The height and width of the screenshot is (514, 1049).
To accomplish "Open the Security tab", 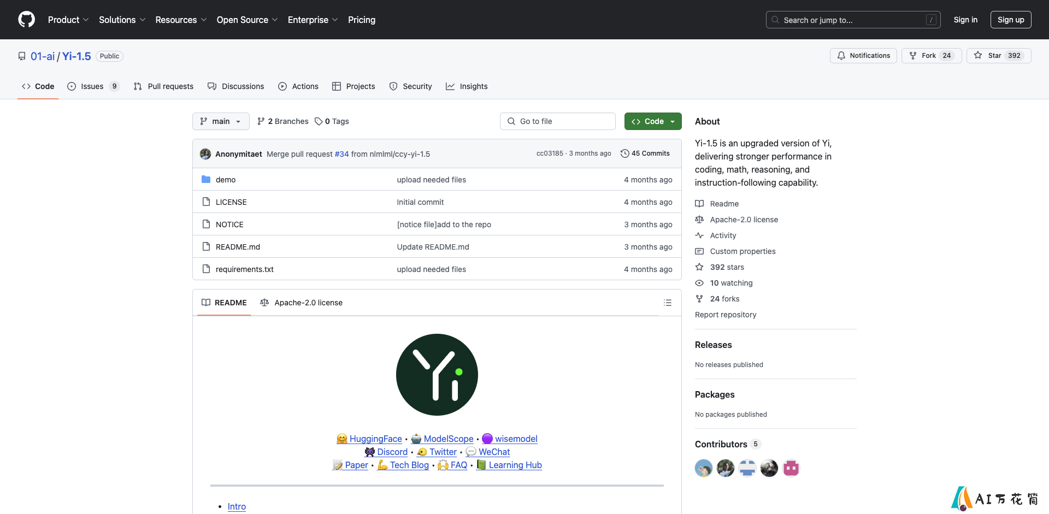I will pos(410,86).
